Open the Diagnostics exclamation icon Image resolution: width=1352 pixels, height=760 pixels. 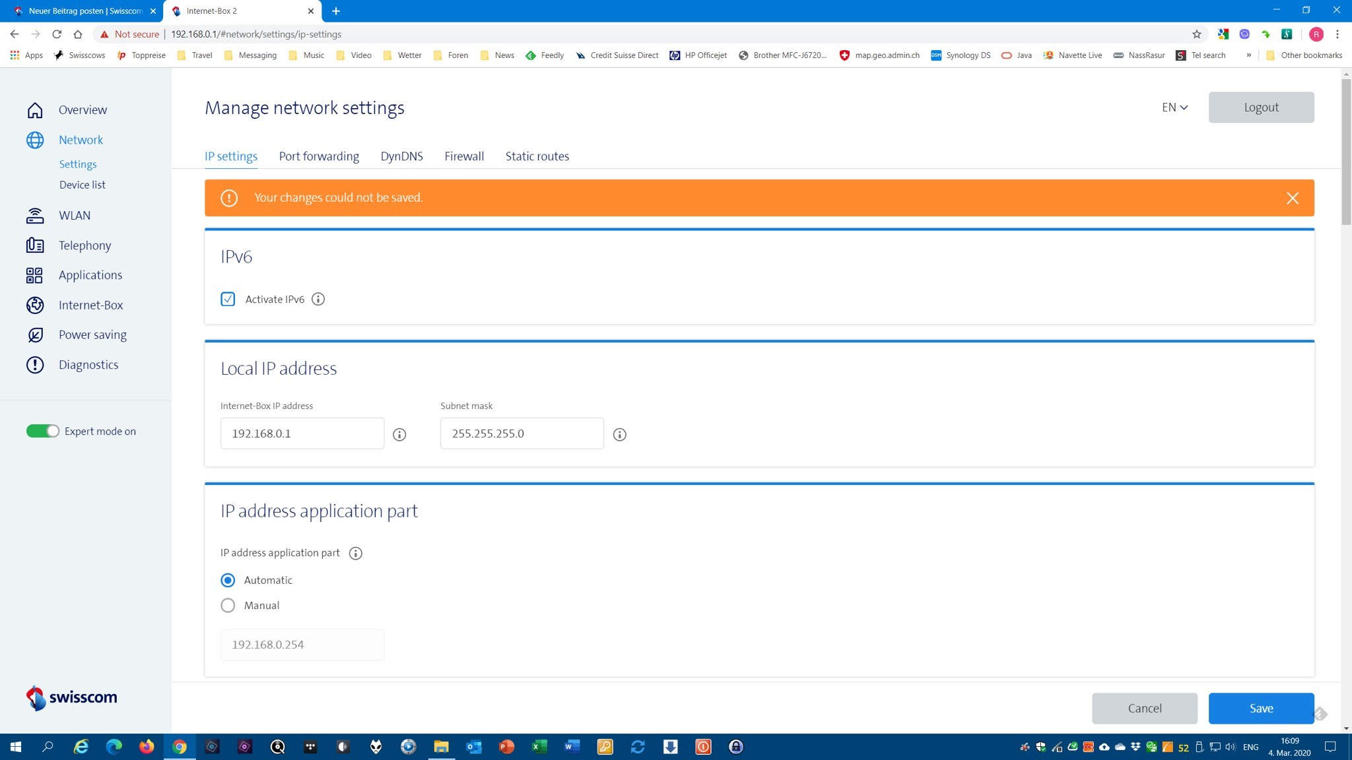tap(35, 365)
